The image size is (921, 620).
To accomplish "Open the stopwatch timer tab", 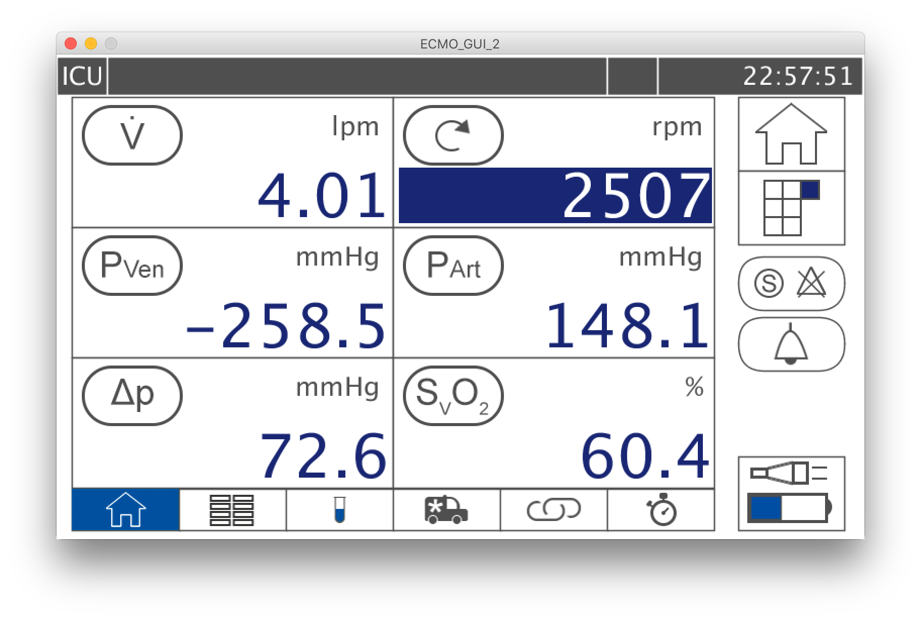I will pos(660,510).
